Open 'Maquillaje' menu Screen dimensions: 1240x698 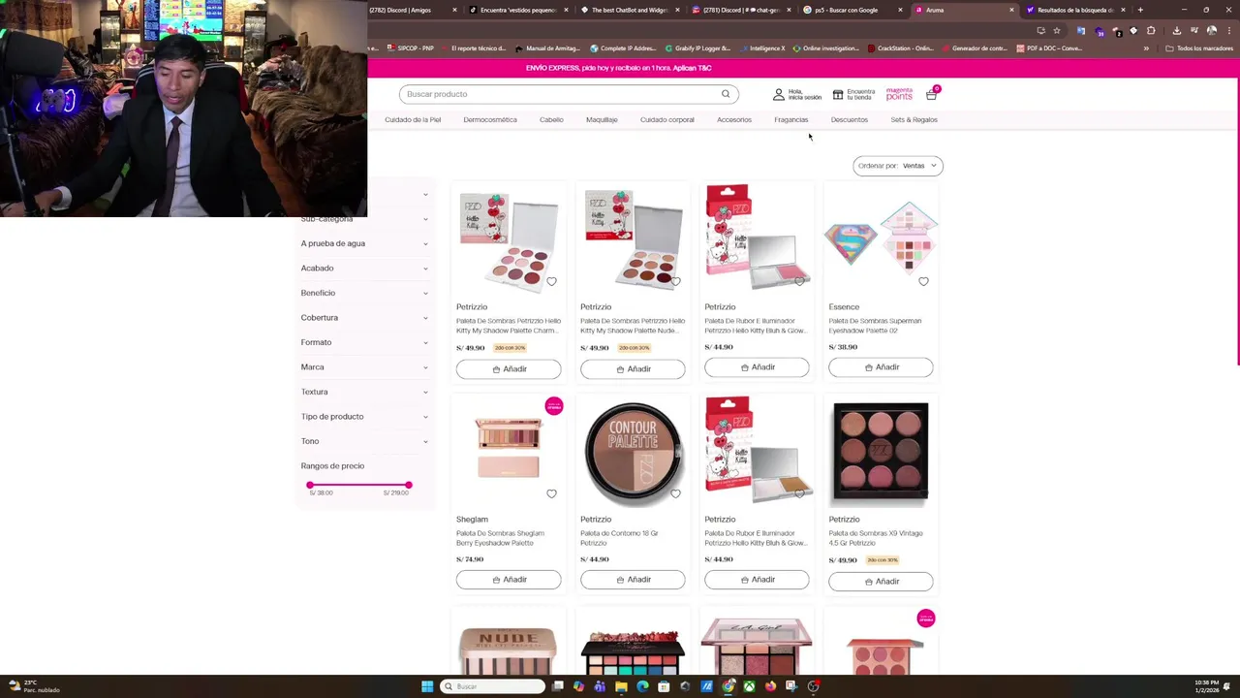(602, 119)
